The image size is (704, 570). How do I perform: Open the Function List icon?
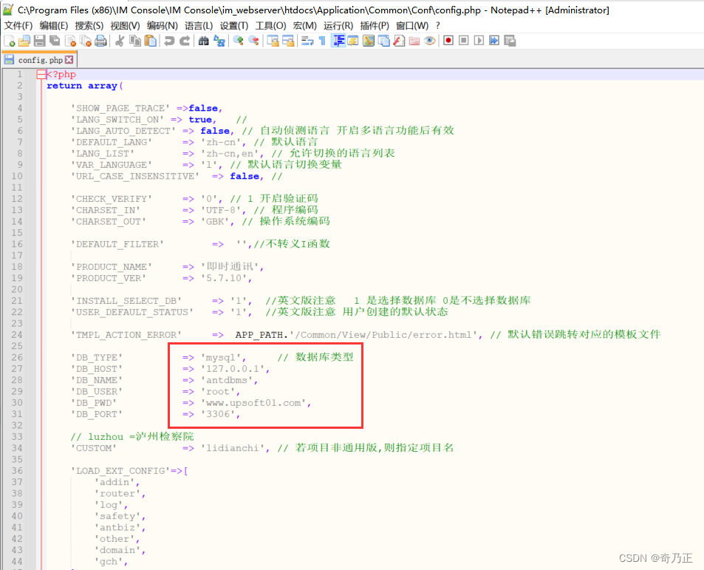click(x=399, y=41)
